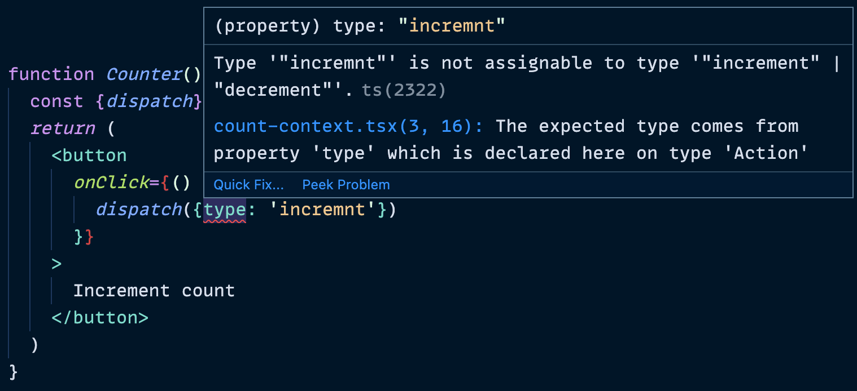The width and height of the screenshot is (857, 391).
Task: Click the arrow function parentheses after onClick
Action: pos(181,182)
